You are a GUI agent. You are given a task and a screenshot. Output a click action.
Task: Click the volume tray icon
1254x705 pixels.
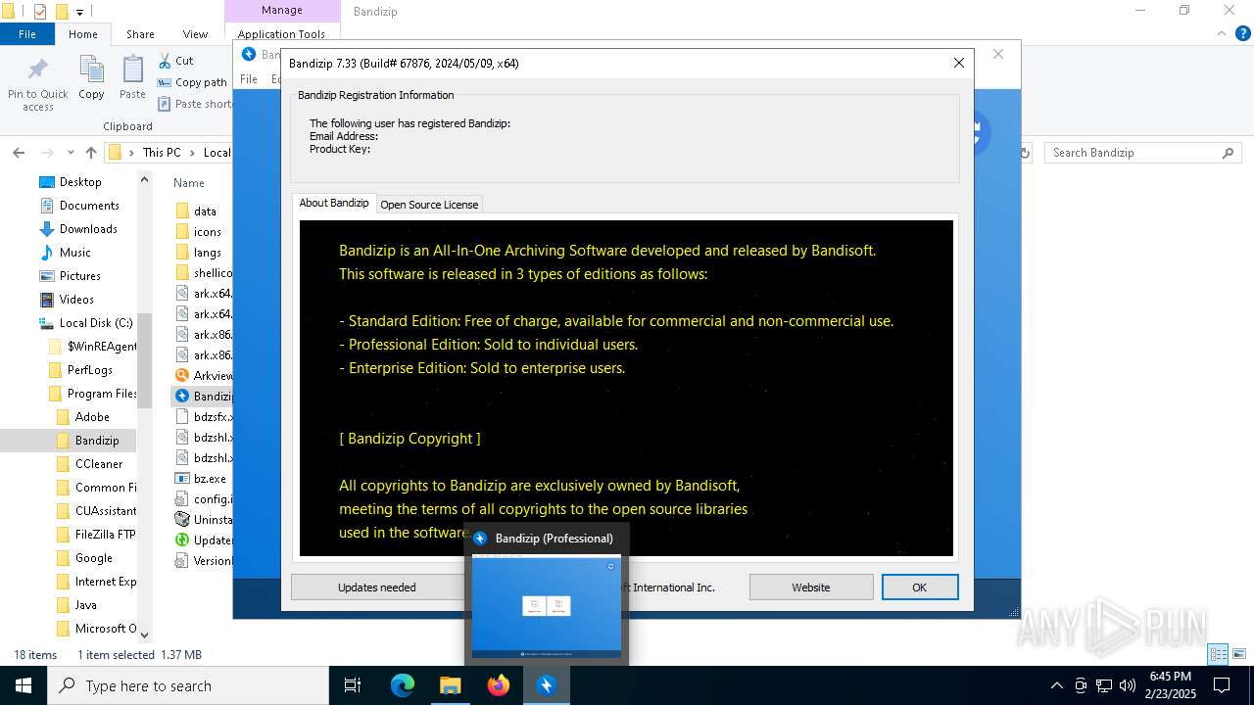1128,685
